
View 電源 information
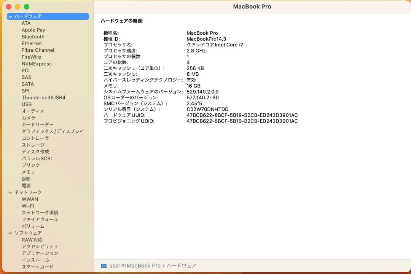pyautogui.click(x=27, y=185)
